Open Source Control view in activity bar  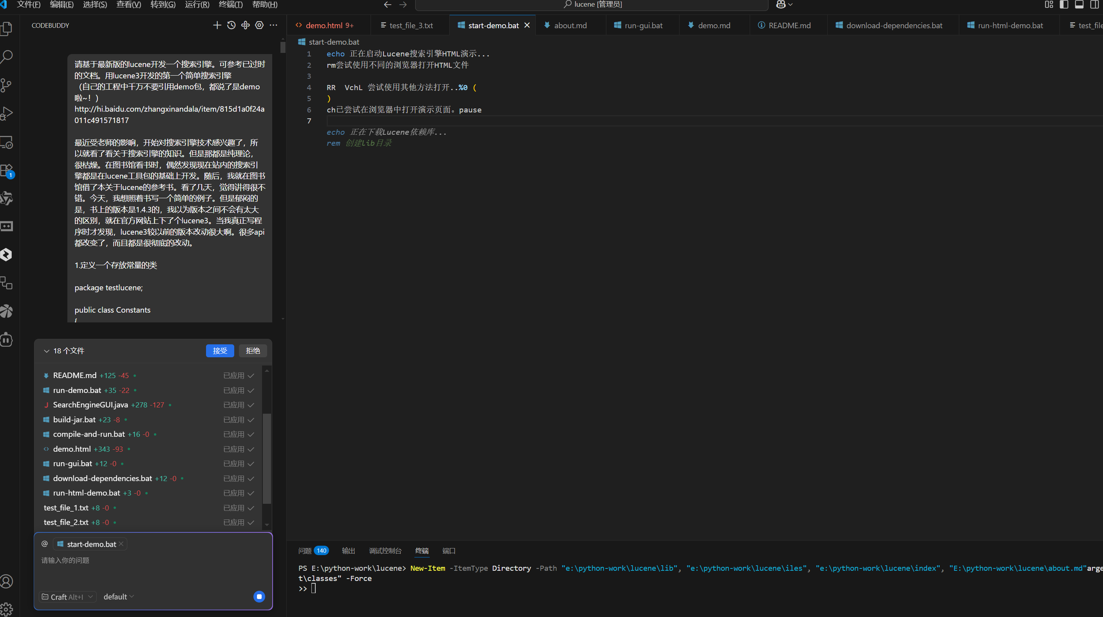tap(7, 85)
